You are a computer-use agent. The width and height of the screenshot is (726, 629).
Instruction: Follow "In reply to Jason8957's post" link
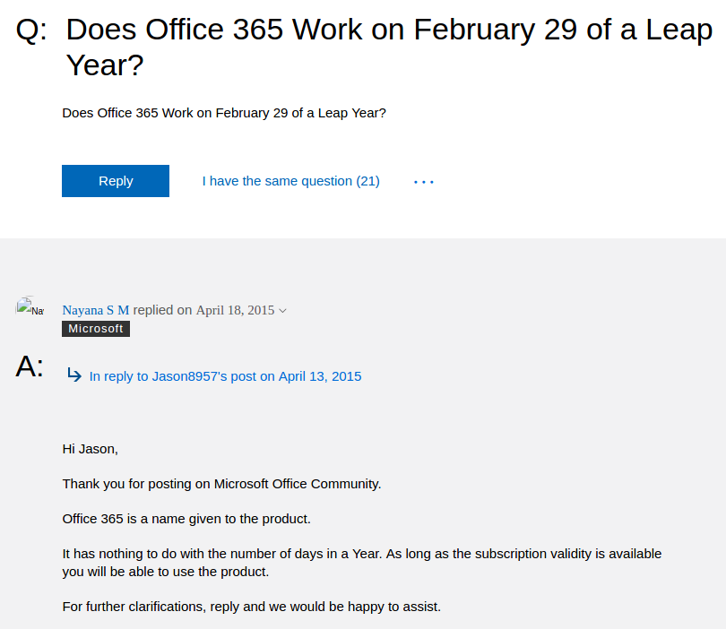pos(225,376)
